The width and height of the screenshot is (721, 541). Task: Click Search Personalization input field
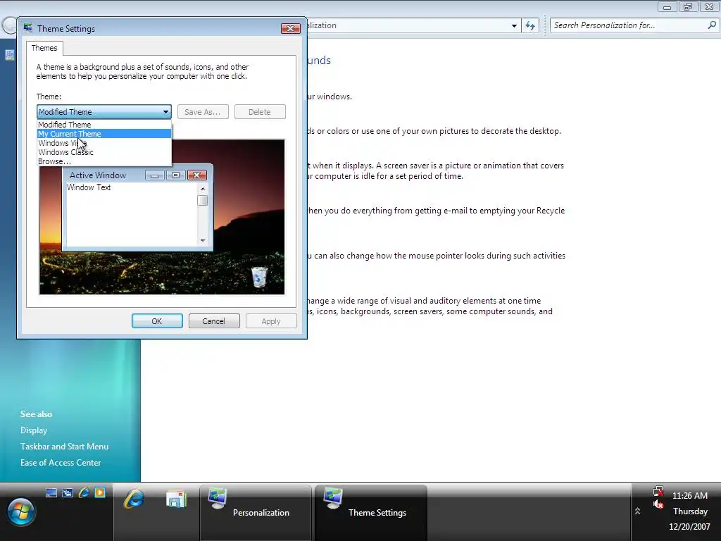coord(629,26)
